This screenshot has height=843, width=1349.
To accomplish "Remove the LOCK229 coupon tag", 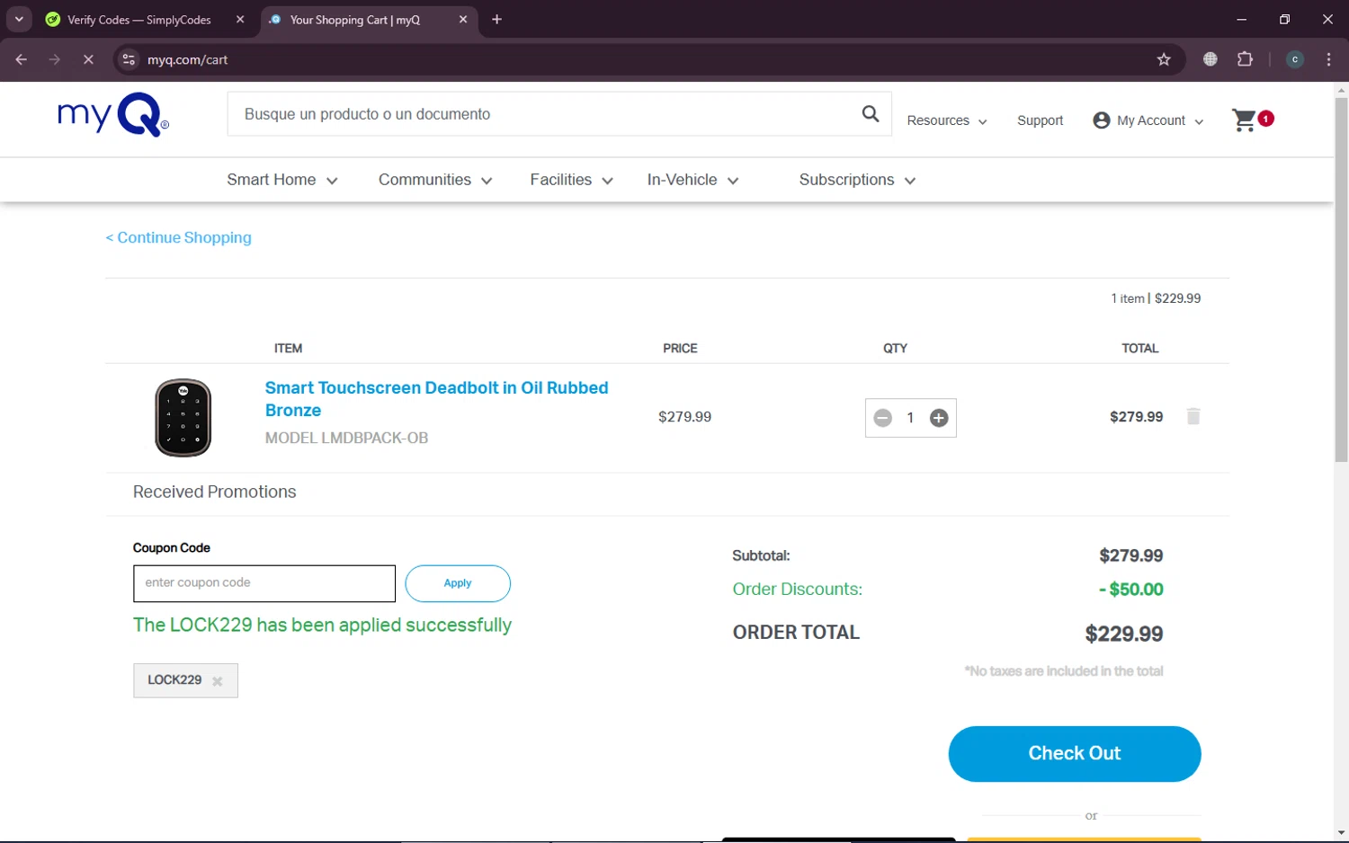I will pos(218,681).
